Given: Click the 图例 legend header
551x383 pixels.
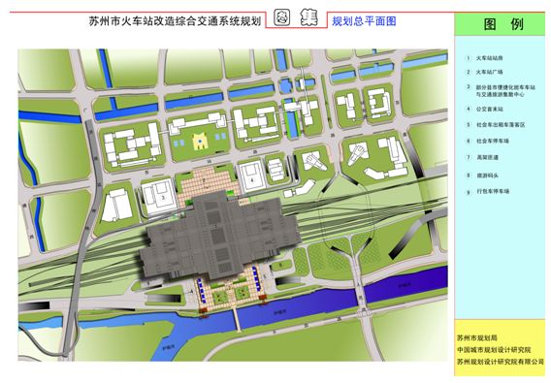Looking at the screenshot, I should 502,24.
